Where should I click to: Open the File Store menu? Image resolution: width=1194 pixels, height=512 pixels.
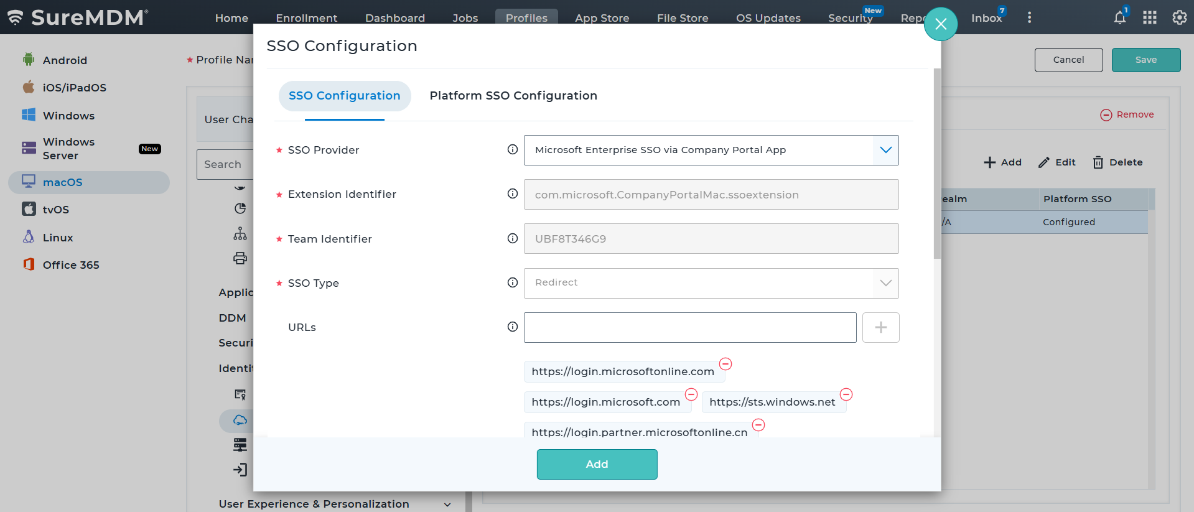[x=683, y=18]
